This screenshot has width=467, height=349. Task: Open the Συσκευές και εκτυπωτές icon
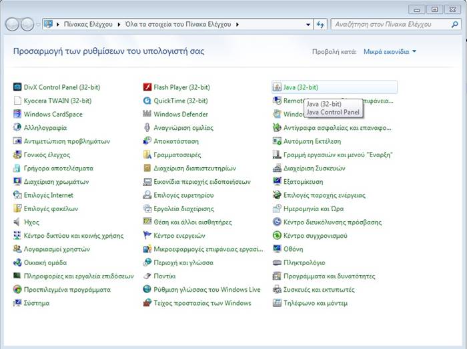(277, 290)
